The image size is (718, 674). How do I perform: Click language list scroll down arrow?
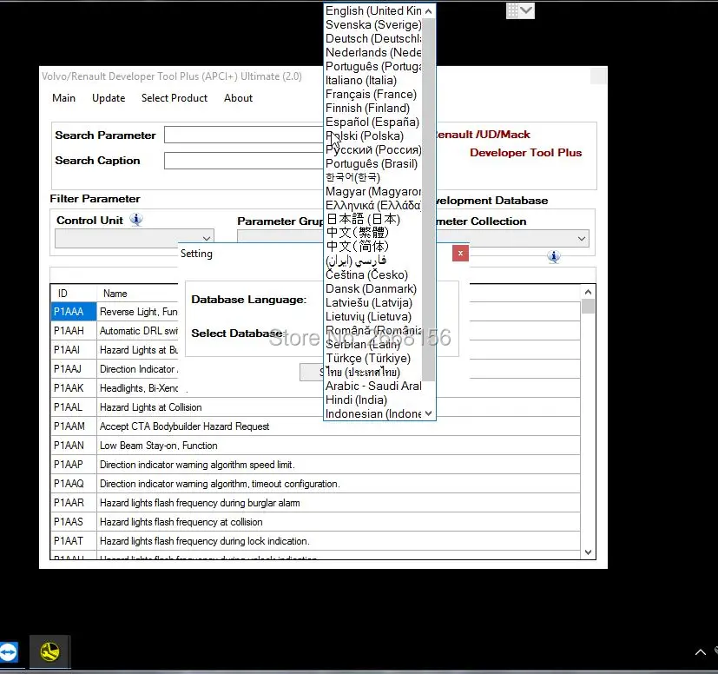(428, 413)
